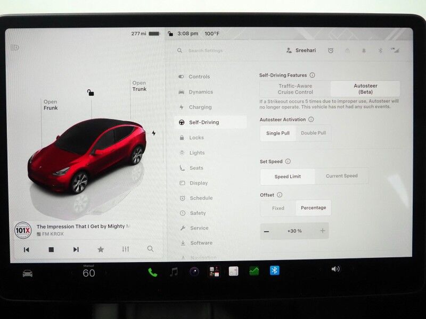Open the Lights settings menu
426x319 pixels.
(192, 153)
